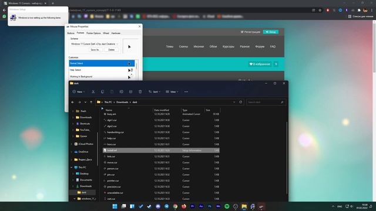Open Discord from the taskbar
Image resolution: width=376 pixels, height=211 pixels.
tap(158, 206)
